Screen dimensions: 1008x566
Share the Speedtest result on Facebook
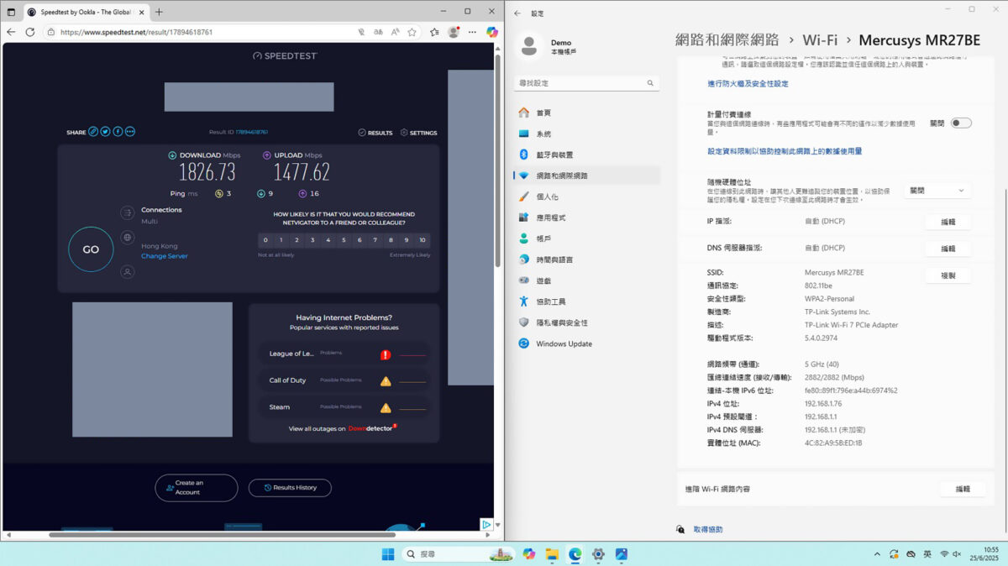tap(118, 132)
